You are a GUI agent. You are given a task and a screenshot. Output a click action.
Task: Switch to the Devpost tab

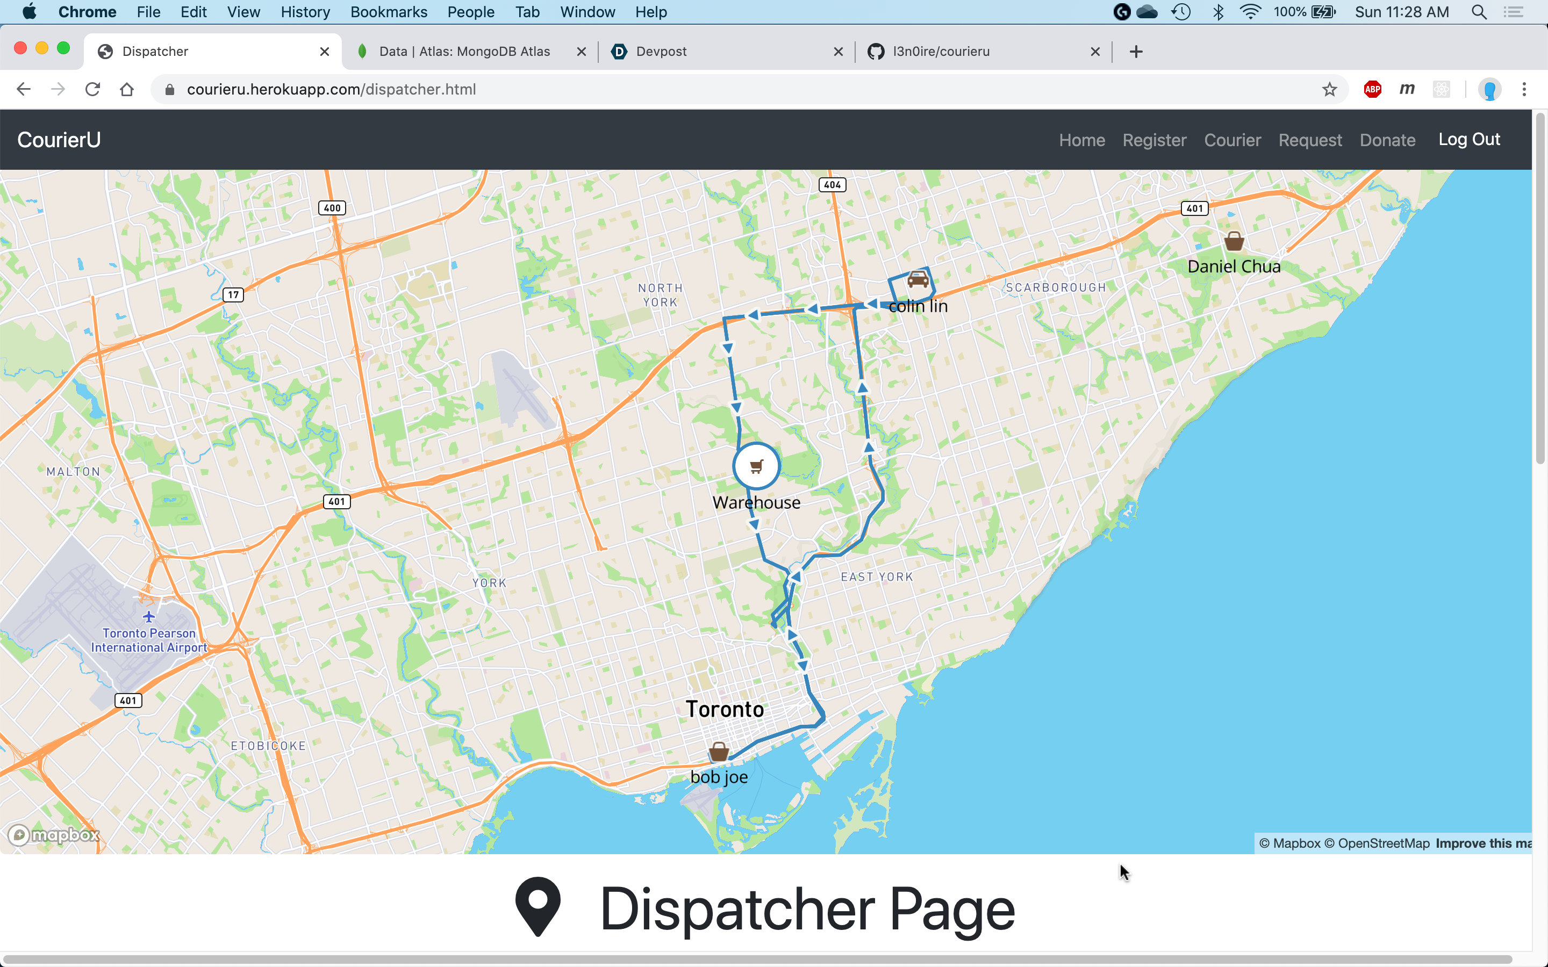[661, 51]
